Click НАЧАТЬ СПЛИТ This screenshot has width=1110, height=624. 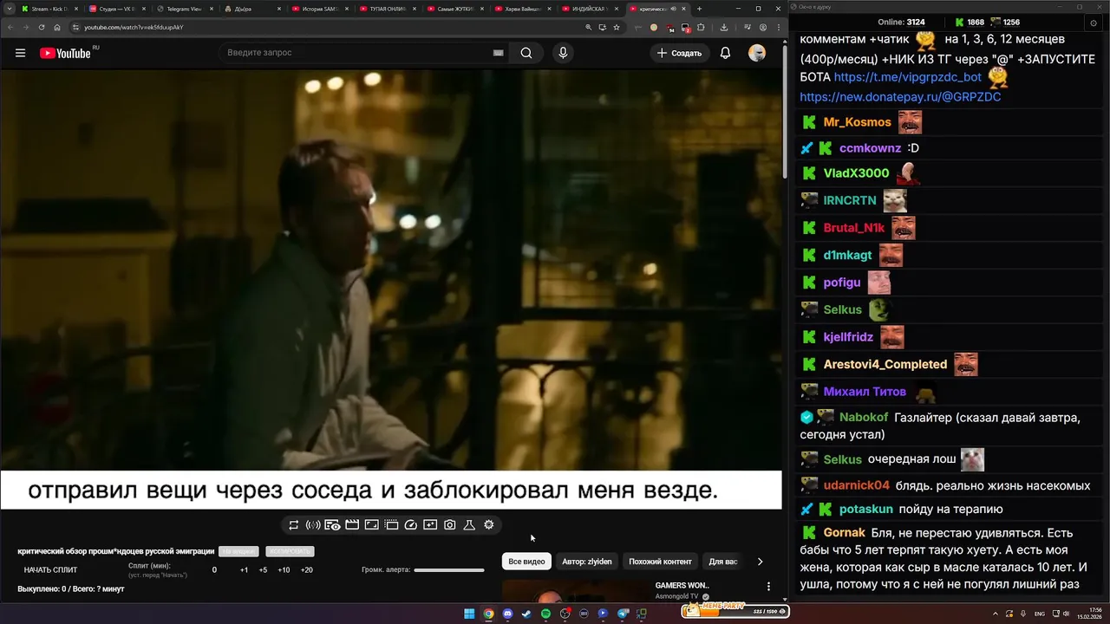coord(50,570)
